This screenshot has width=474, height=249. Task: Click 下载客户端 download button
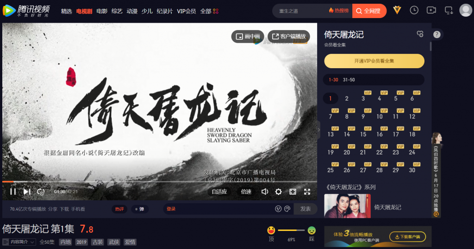pyautogui.click(x=407, y=236)
